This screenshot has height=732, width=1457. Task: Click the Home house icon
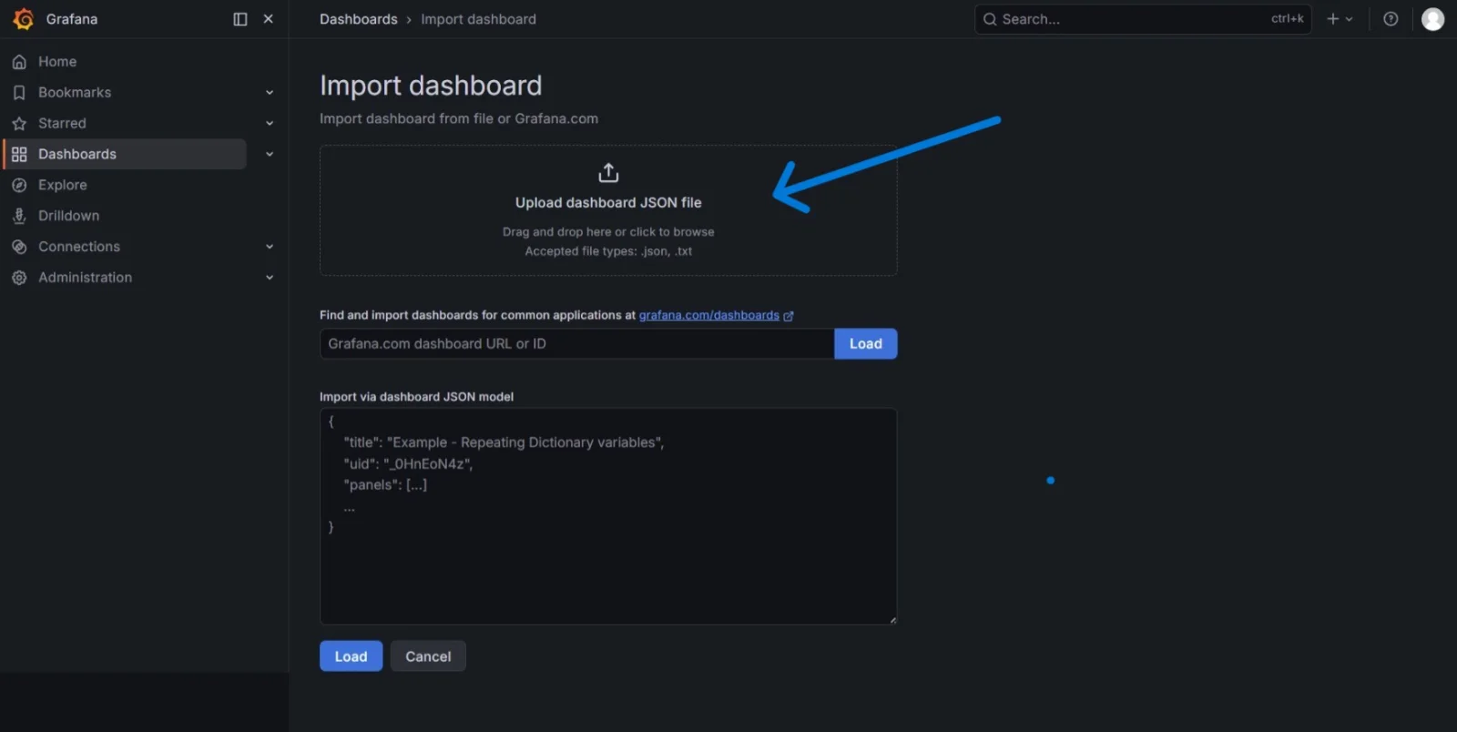[19, 62]
